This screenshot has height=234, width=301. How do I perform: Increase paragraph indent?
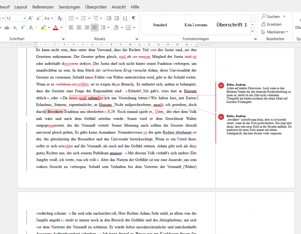pyautogui.click(x=117, y=18)
